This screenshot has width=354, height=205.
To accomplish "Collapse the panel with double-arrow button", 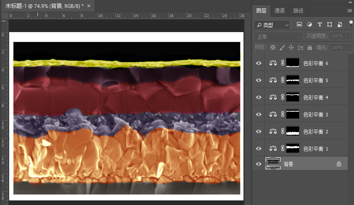I will point(350,2).
